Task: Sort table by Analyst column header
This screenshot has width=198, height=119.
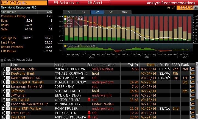Action: 71,65
